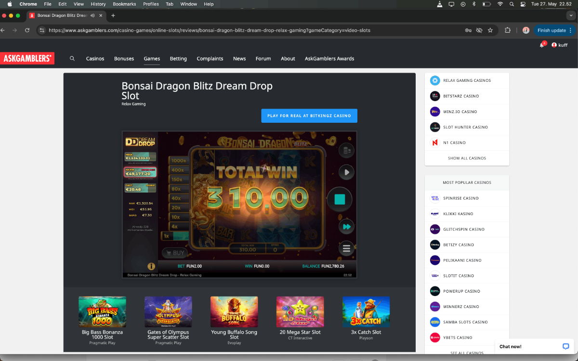The width and height of the screenshot is (578, 361).
Task: Tap the autoplay arrow button in the game
Action: click(x=346, y=172)
